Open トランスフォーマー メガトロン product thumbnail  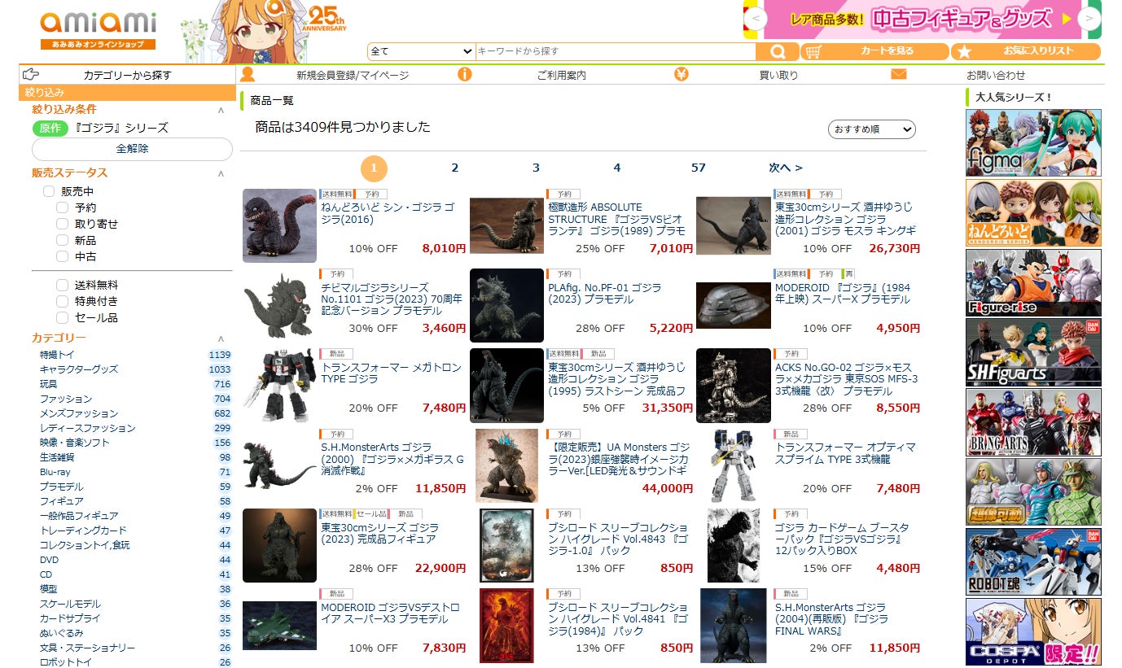[279, 386]
